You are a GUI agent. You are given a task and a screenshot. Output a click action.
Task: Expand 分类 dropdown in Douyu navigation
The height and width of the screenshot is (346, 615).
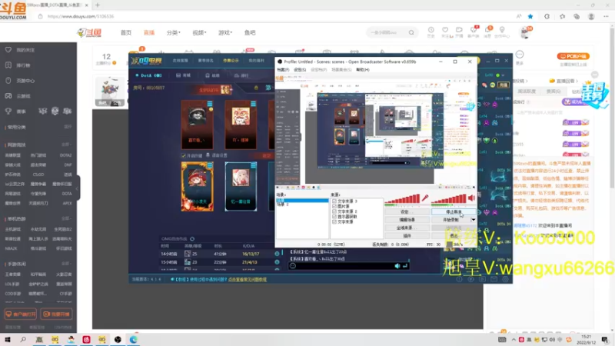(x=174, y=32)
